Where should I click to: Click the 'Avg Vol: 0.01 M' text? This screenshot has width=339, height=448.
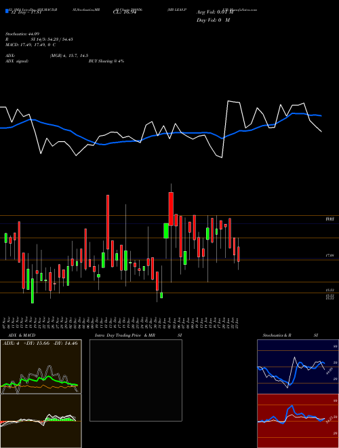point(215,12)
